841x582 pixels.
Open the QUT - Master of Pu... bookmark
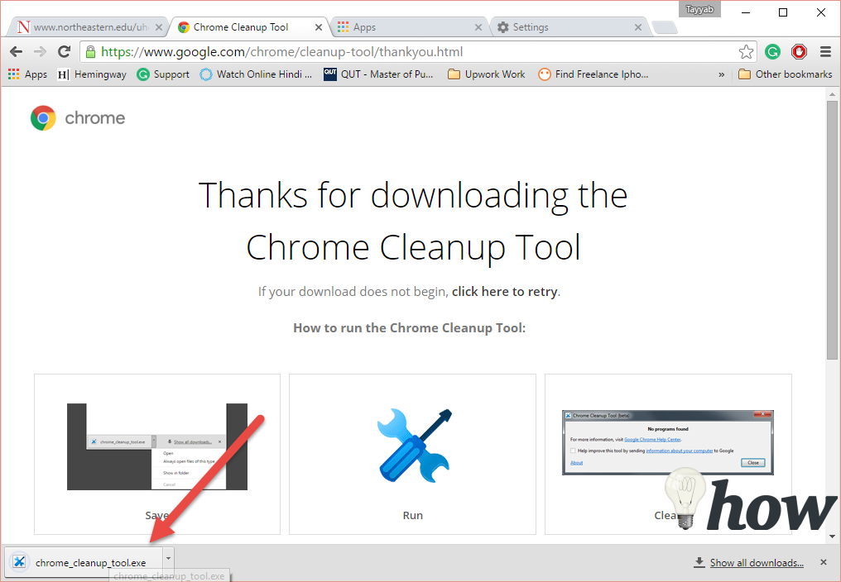pos(378,74)
